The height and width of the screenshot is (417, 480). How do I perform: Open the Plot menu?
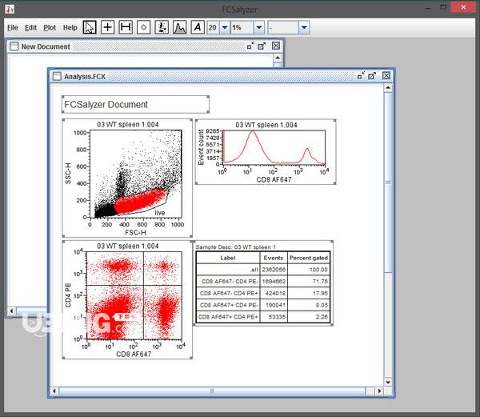coord(50,27)
